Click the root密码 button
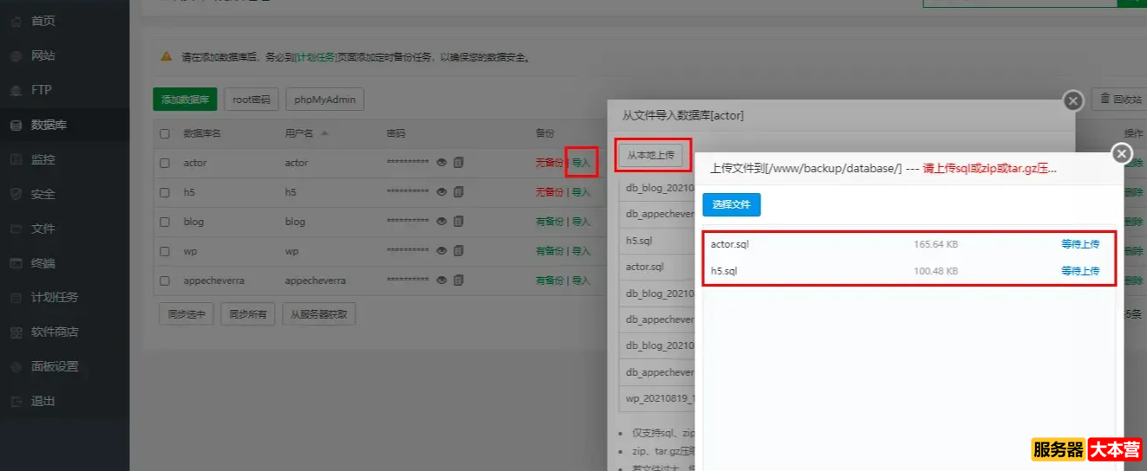This screenshot has width=1147, height=471. pos(251,100)
